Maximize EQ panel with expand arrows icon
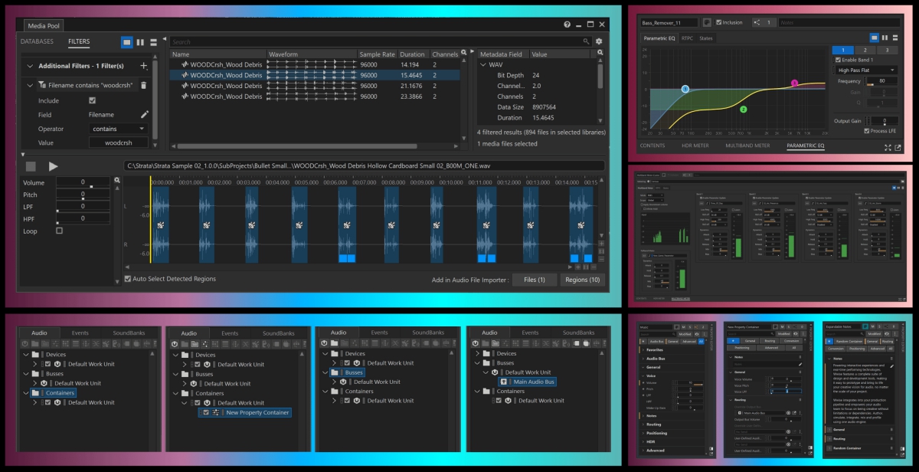The height and width of the screenshot is (472, 919). (x=888, y=146)
